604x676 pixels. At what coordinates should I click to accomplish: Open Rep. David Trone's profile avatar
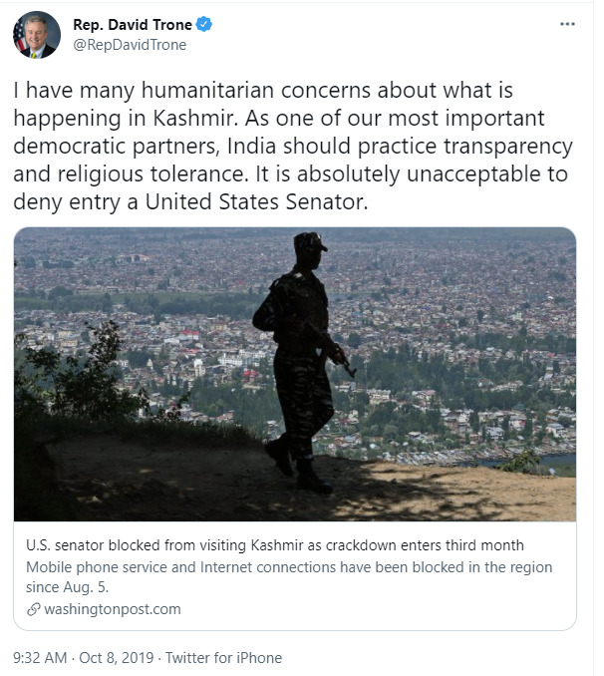pos(36,35)
